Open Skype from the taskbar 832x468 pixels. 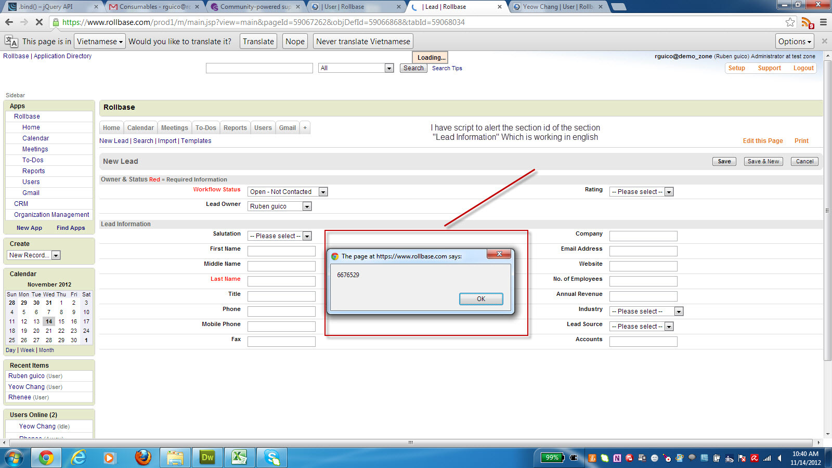pos(272,458)
